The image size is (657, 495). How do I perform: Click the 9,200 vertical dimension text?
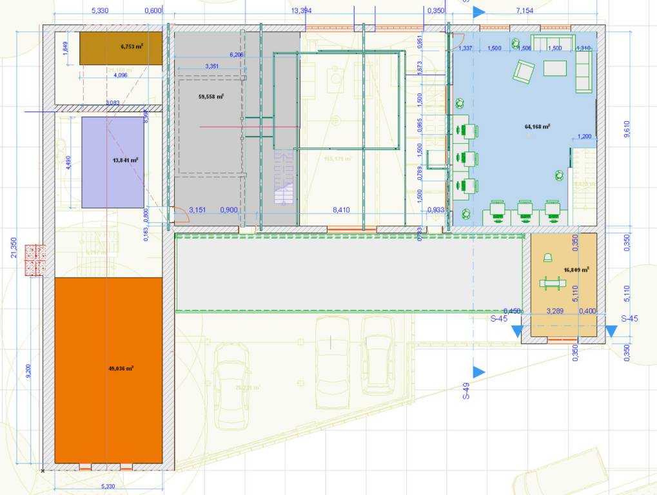(28, 371)
